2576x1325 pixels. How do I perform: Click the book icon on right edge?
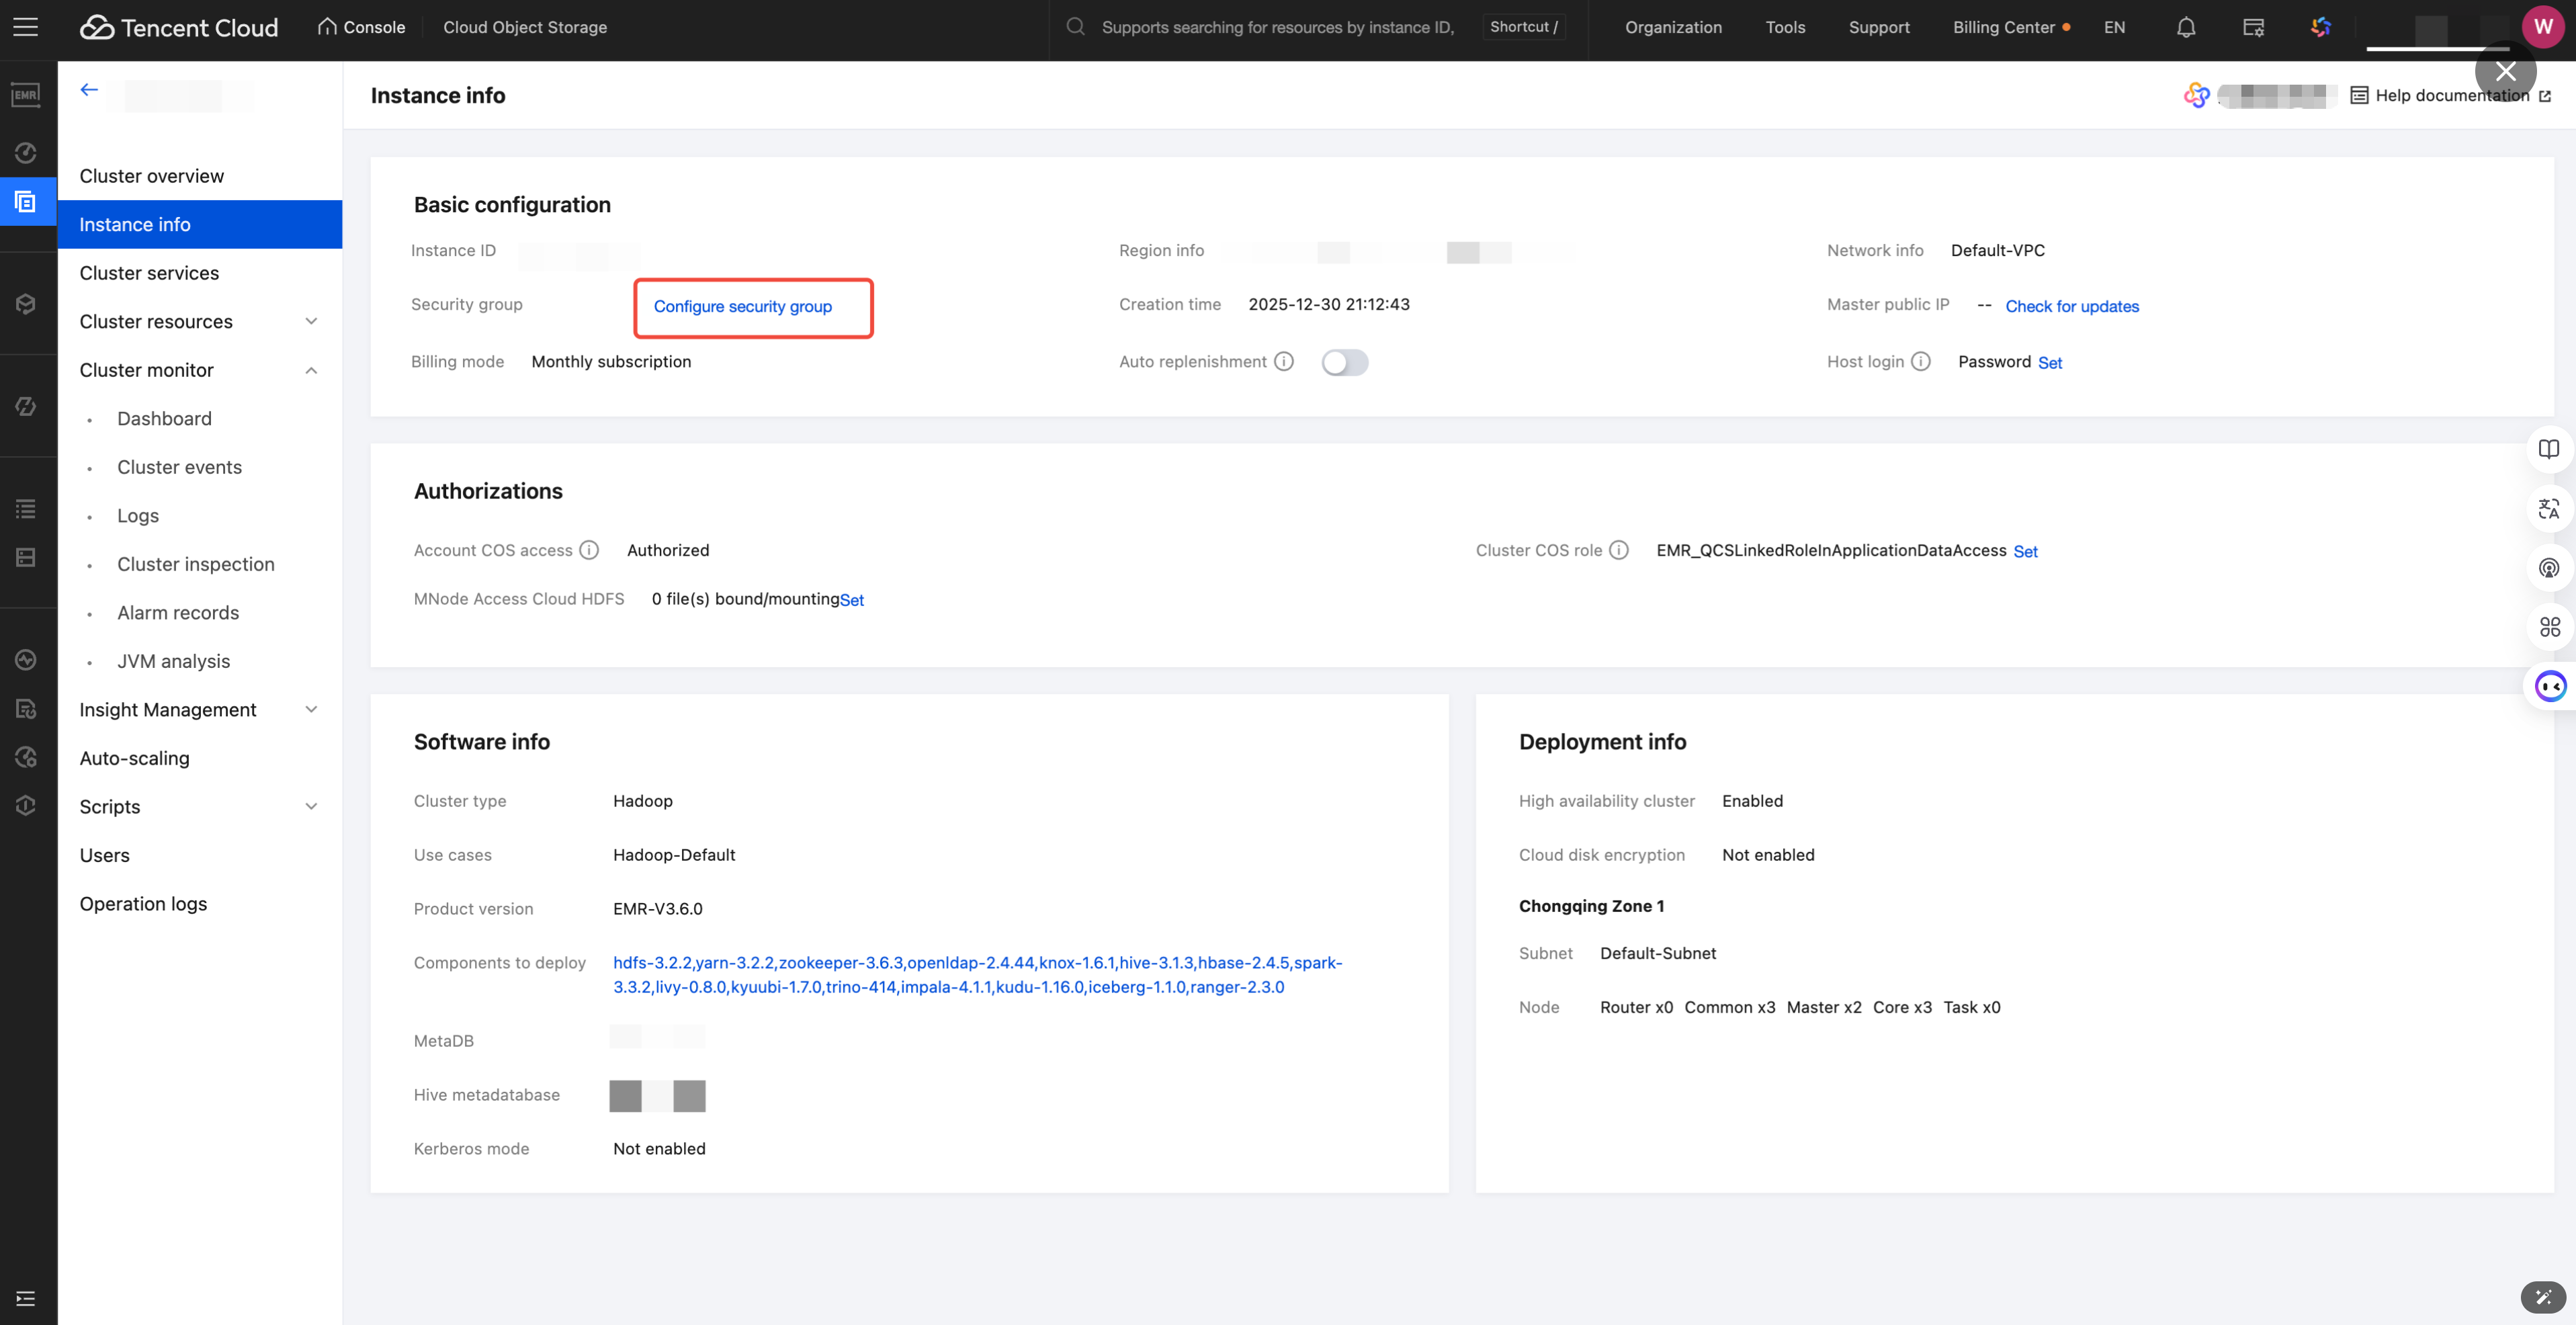(2549, 449)
